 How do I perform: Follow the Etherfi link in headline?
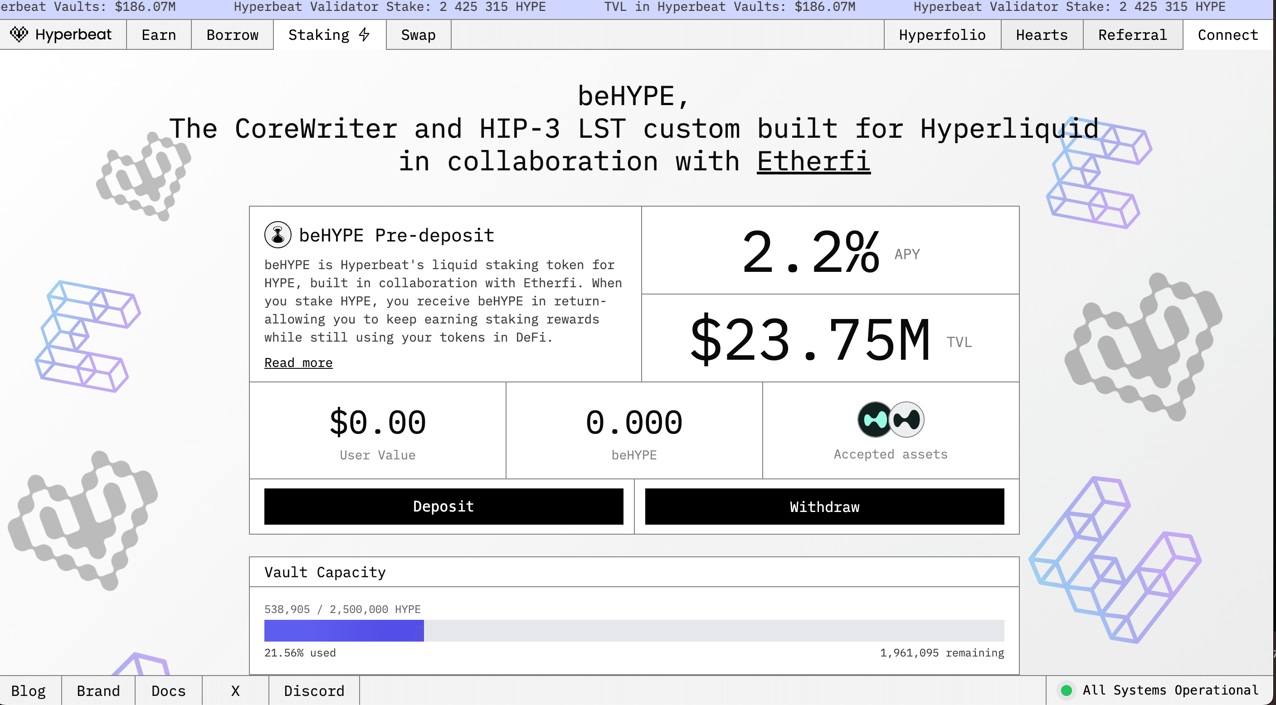pos(813,161)
